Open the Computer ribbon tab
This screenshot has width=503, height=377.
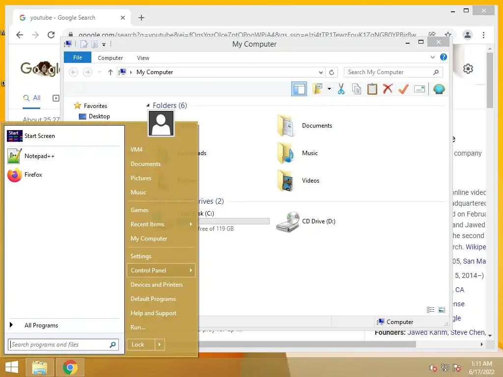[111, 58]
